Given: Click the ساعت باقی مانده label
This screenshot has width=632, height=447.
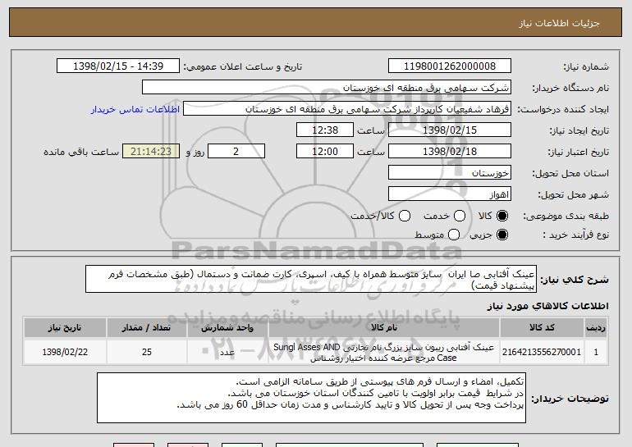Looking at the screenshot, I should coord(81,153).
